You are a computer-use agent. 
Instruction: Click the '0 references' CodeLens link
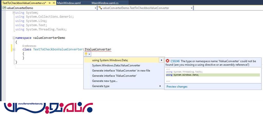30,45
